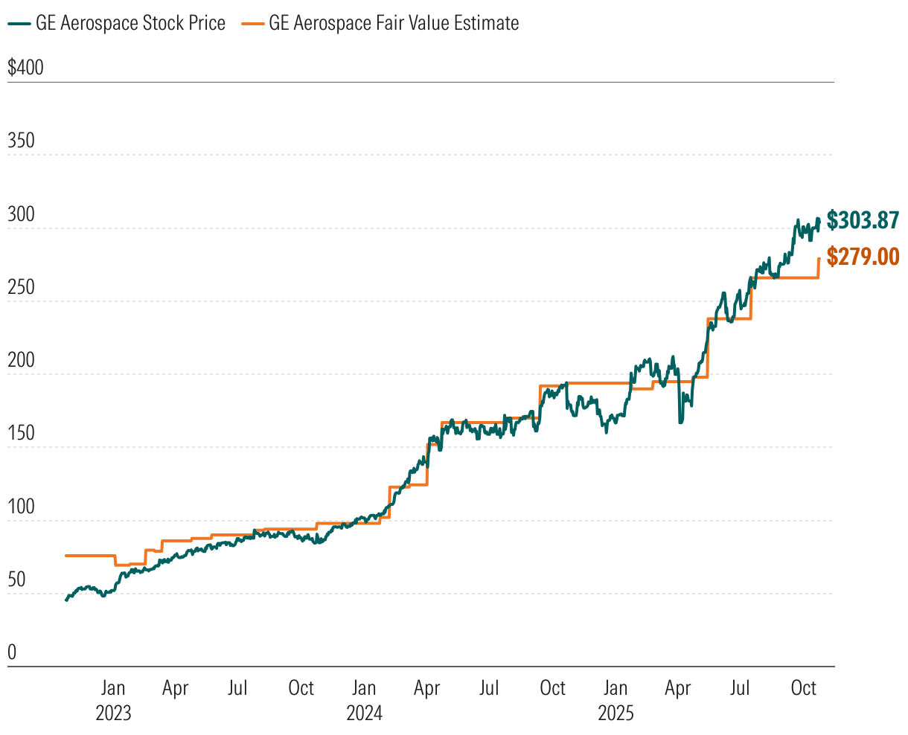Select the $400 y-axis label
This screenshot has height=735, width=908.
(x=25, y=68)
